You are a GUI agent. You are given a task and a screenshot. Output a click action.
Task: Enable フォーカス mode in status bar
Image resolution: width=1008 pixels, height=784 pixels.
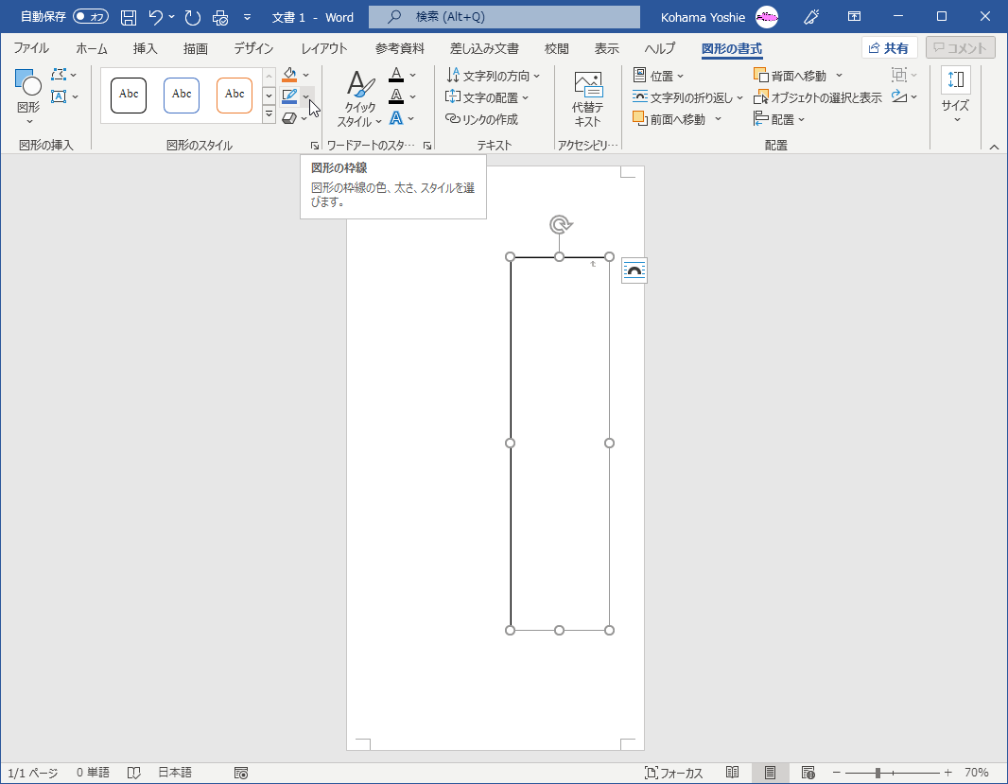[x=673, y=773]
